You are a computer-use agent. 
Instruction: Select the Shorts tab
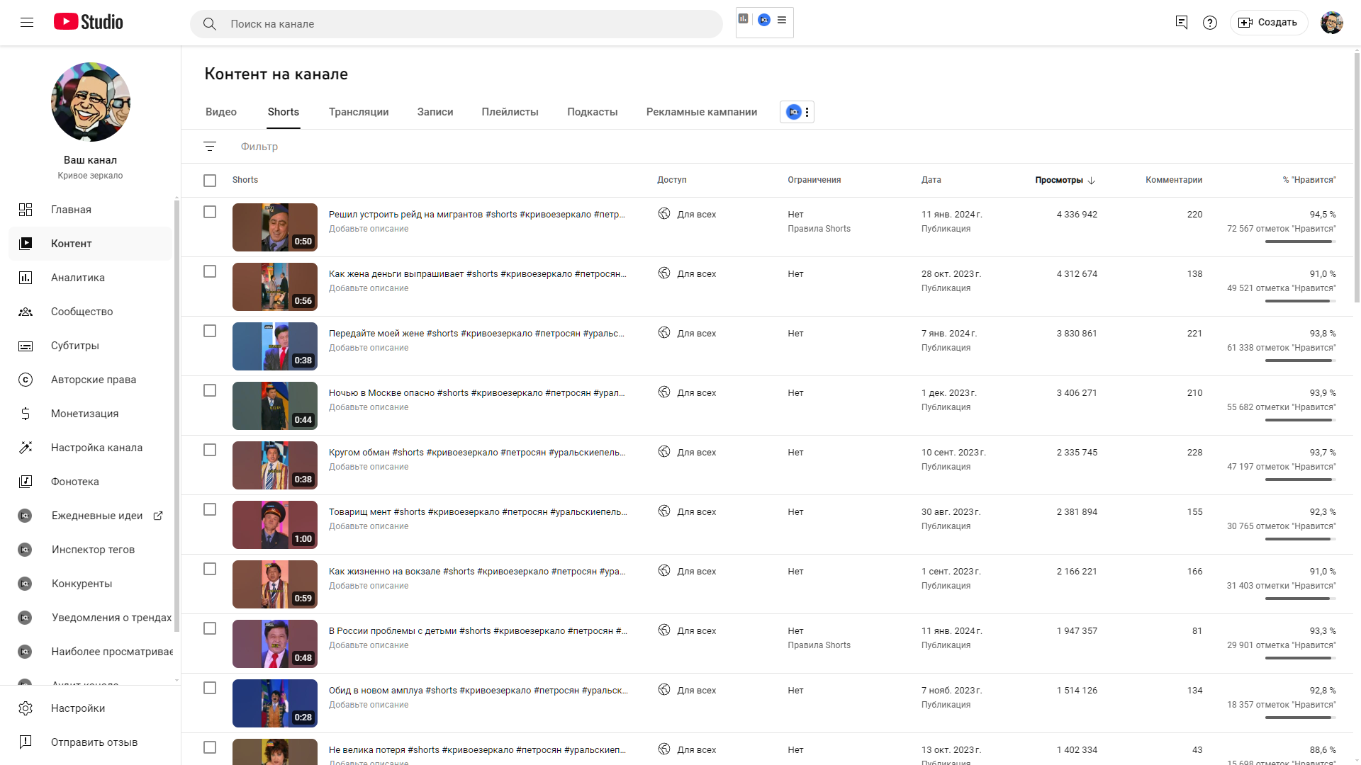click(x=284, y=112)
